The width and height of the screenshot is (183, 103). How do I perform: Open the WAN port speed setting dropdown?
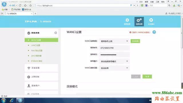114,68
